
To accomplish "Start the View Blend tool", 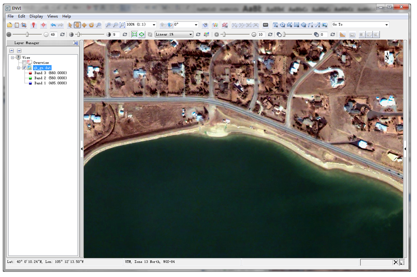I will 362,35.
